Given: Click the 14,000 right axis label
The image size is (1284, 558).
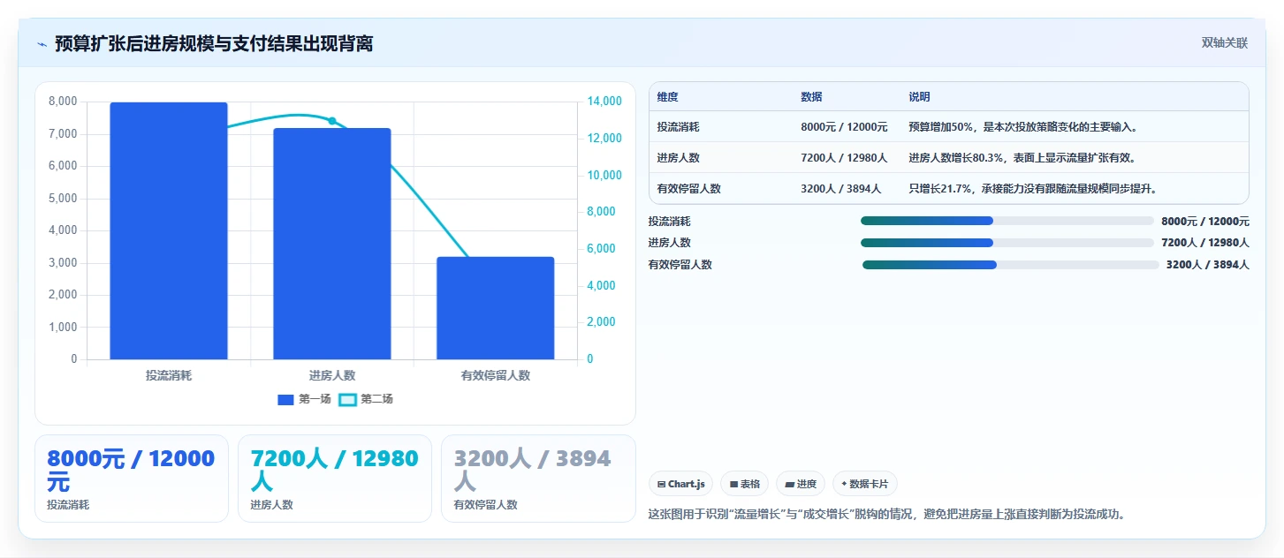Looking at the screenshot, I should click(603, 102).
